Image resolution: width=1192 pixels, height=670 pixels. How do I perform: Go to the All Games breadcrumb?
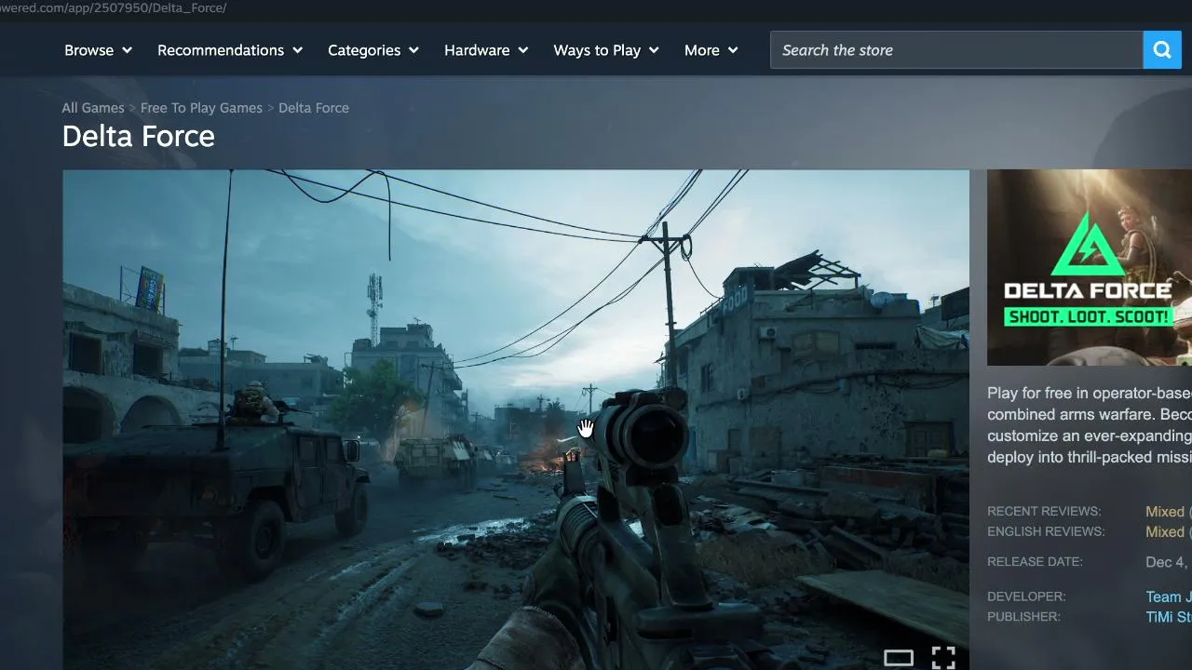click(x=93, y=108)
